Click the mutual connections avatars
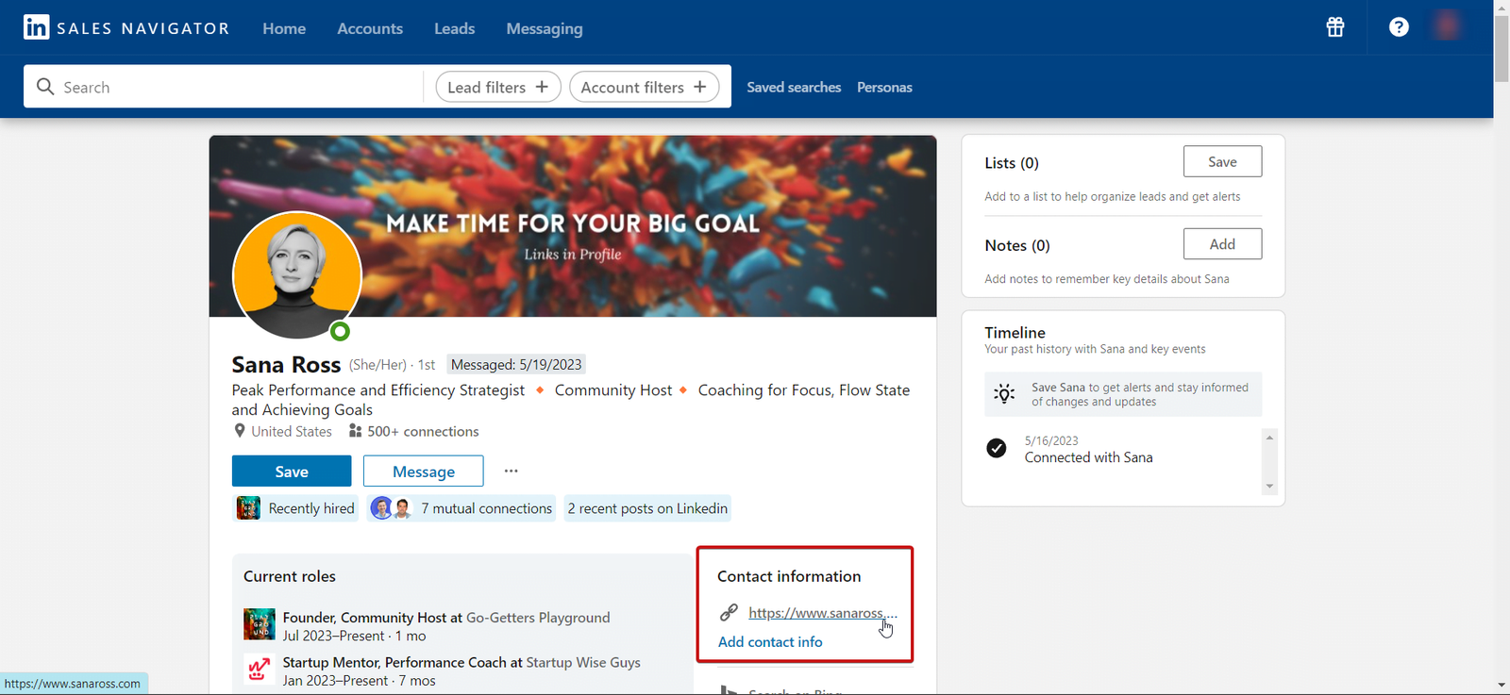The width and height of the screenshot is (1510, 695). 392,508
